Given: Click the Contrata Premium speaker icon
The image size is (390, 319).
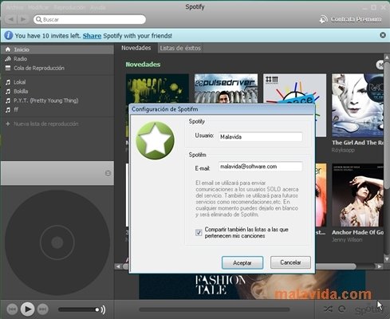Looking at the screenshot, I should click(x=323, y=19).
